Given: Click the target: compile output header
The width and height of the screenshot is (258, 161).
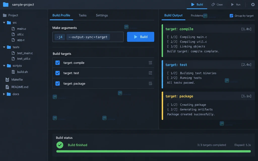Looking at the screenshot, I should click(x=208, y=29).
